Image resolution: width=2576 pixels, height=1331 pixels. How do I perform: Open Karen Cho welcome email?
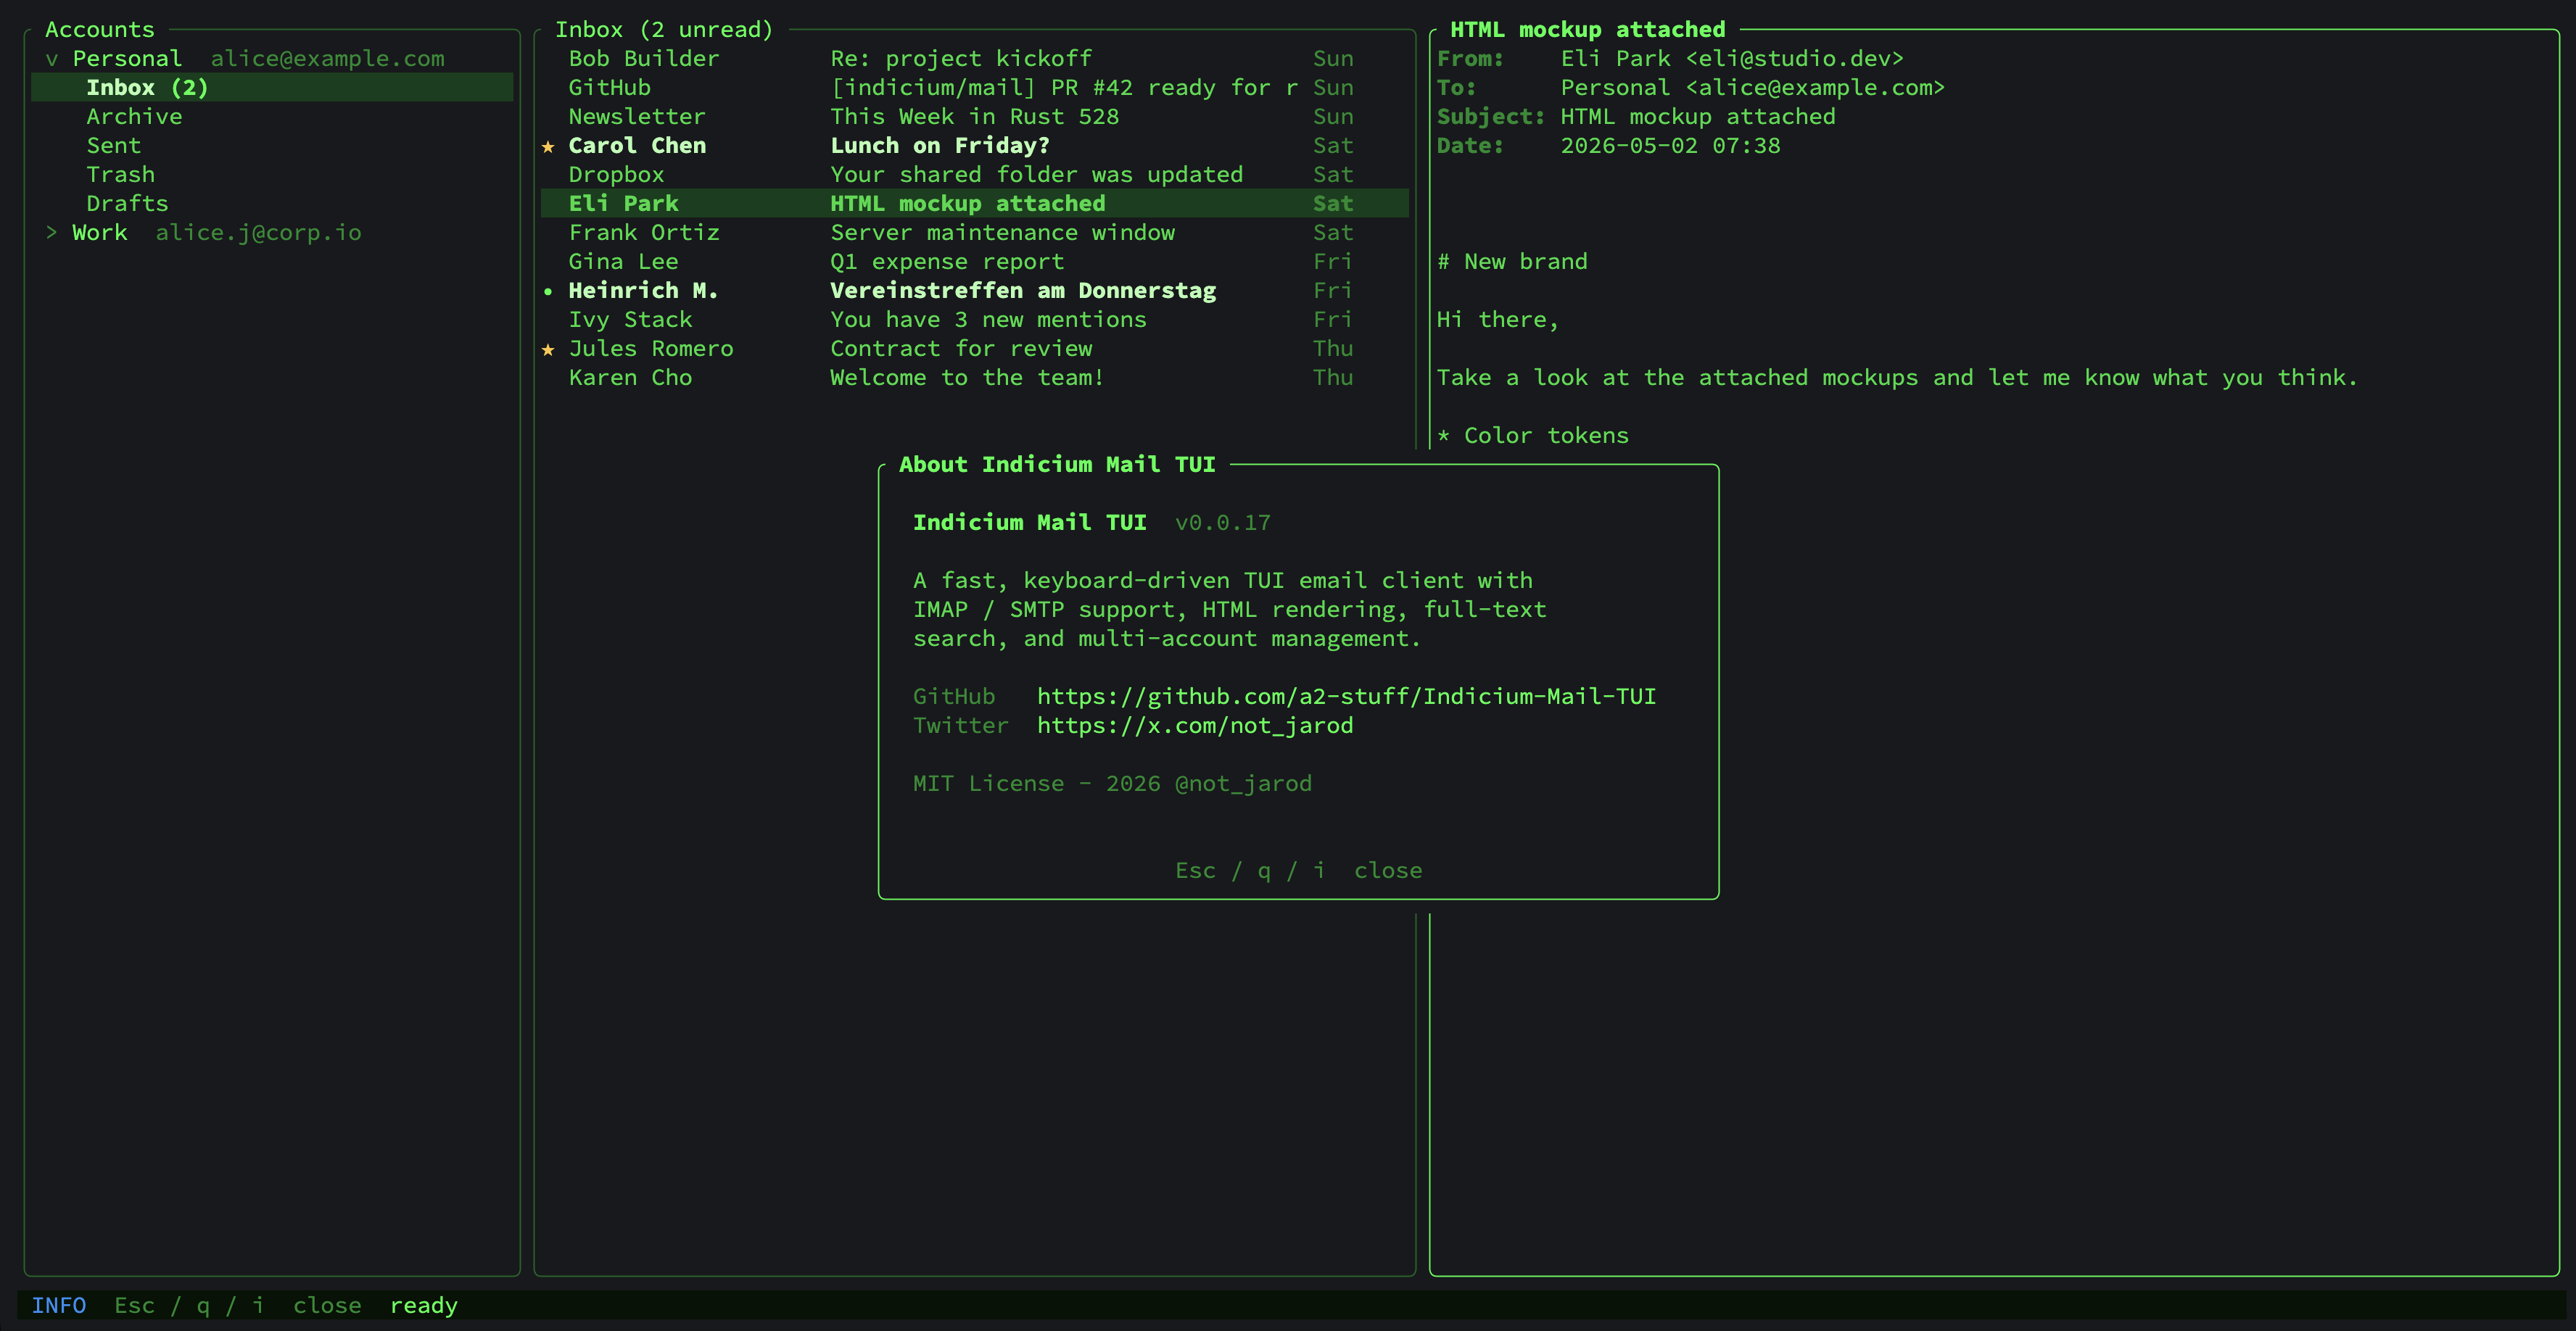[x=975, y=378]
